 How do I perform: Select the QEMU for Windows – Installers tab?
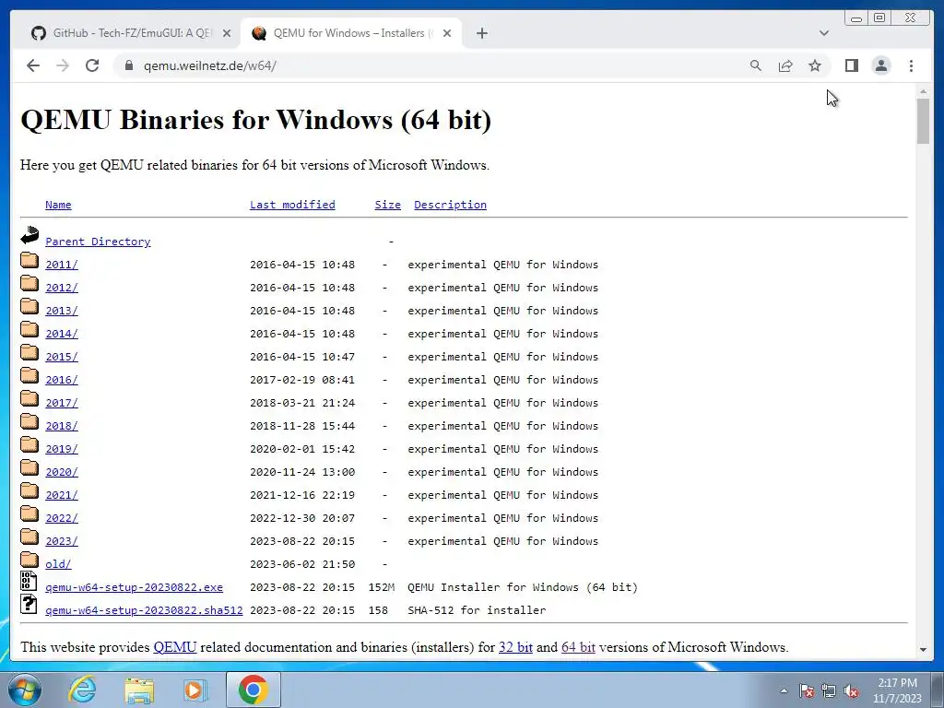tap(351, 33)
